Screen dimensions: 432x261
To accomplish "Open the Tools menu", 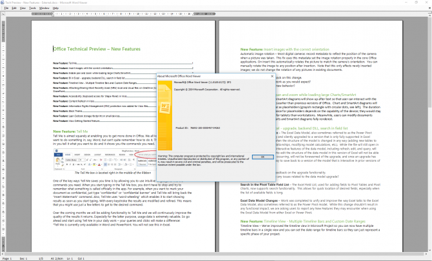I will [32, 8].
